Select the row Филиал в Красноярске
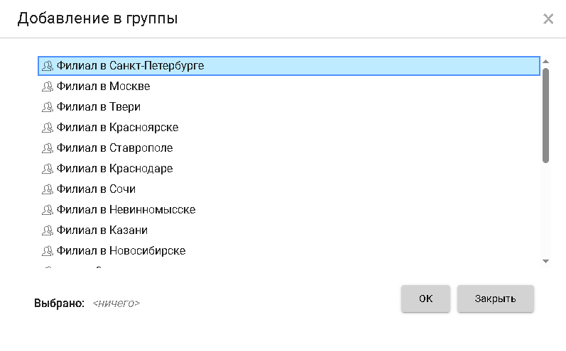566x351 pixels. point(289,128)
